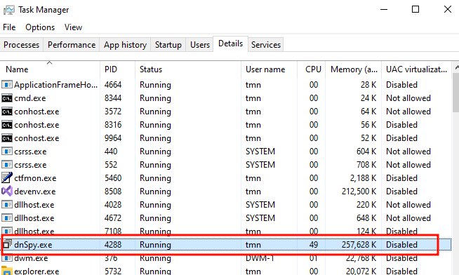Click the devenv.exe Visual Studio icon

click(x=7, y=192)
